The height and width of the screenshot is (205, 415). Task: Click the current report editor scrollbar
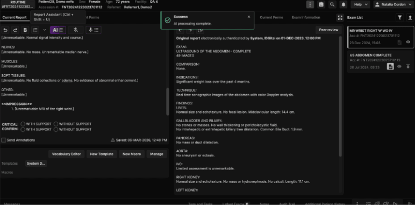click(167, 102)
